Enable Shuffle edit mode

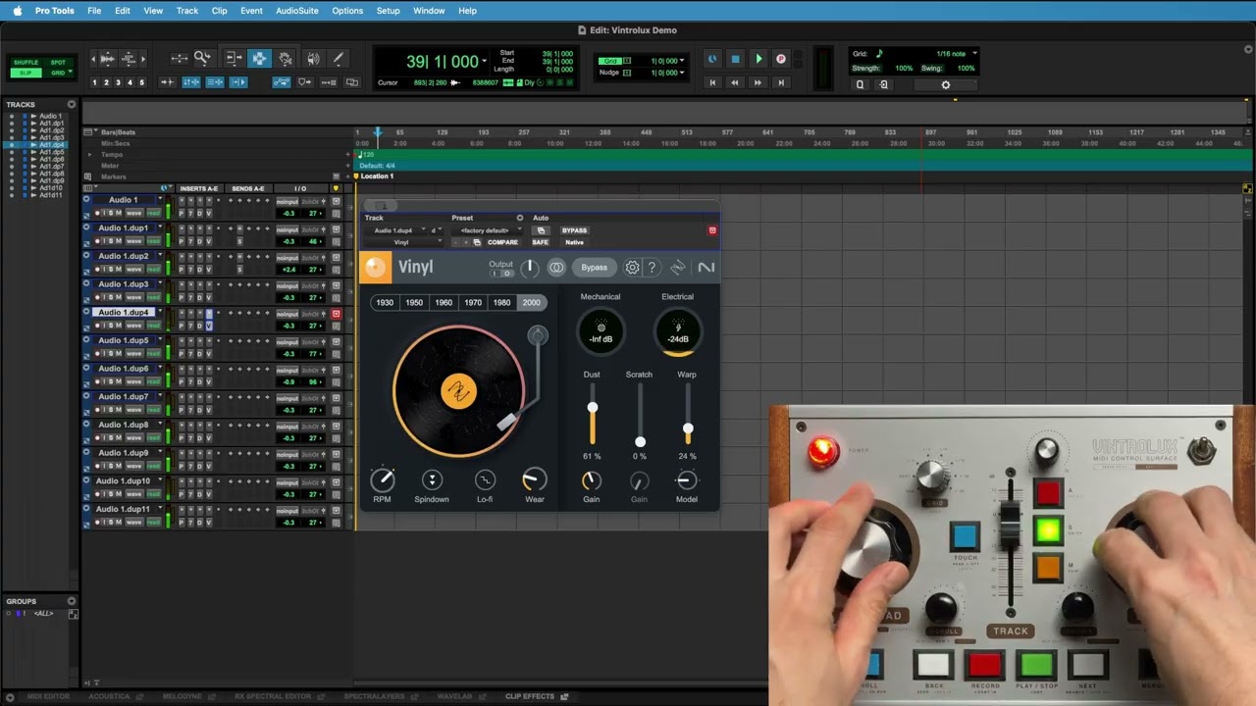point(26,63)
